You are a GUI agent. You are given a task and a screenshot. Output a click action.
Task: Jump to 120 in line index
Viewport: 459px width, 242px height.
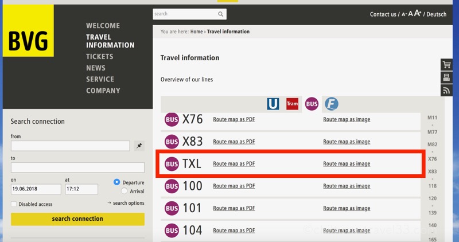[433, 198]
